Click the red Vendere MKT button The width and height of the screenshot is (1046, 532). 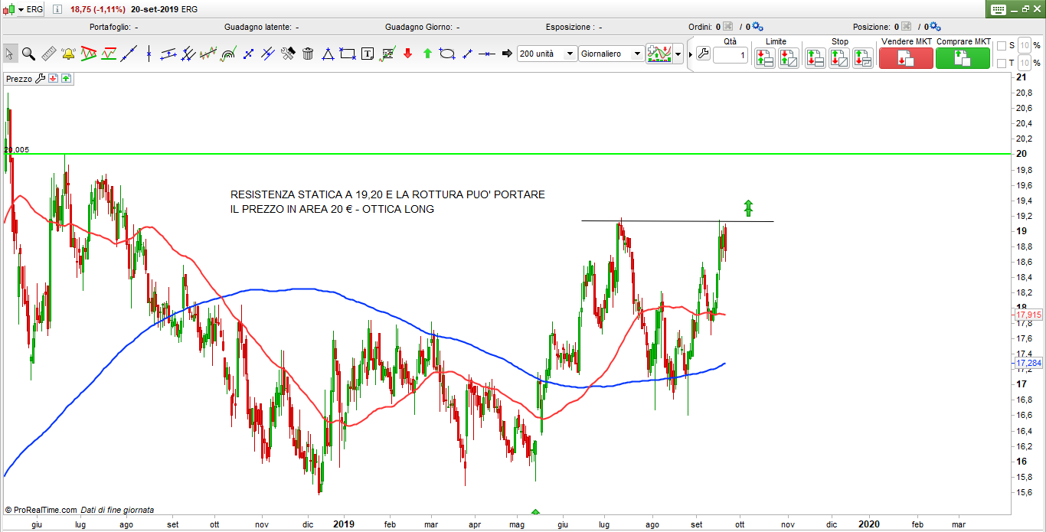(906, 58)
